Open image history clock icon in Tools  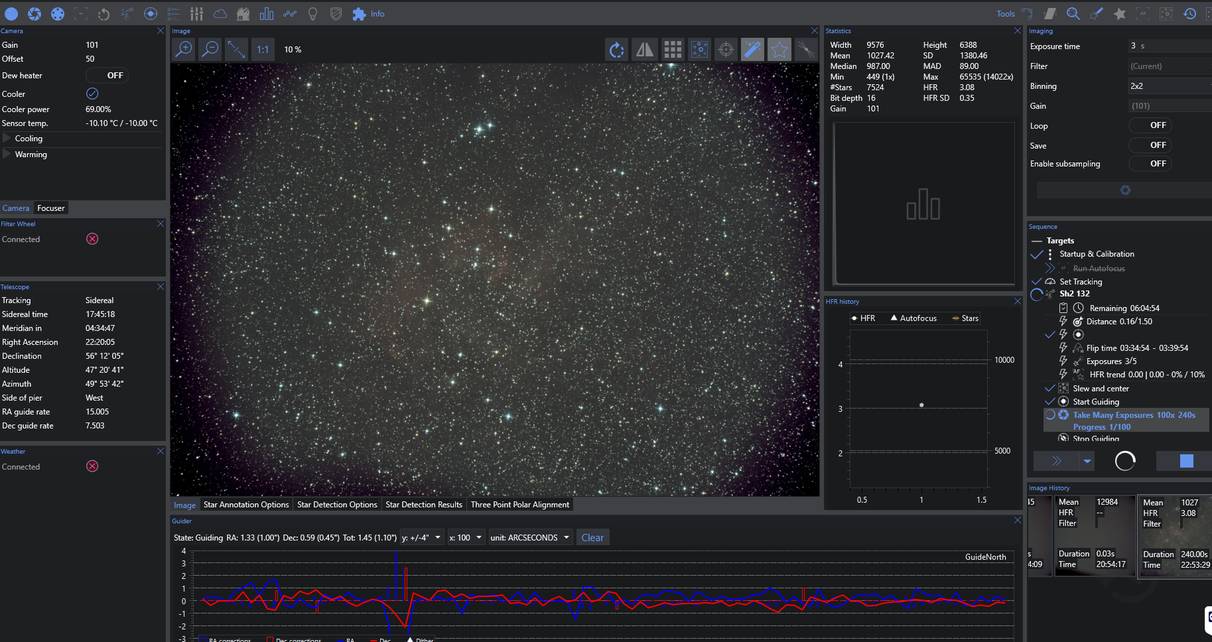pyautogui.click(x=1189, y=14)
